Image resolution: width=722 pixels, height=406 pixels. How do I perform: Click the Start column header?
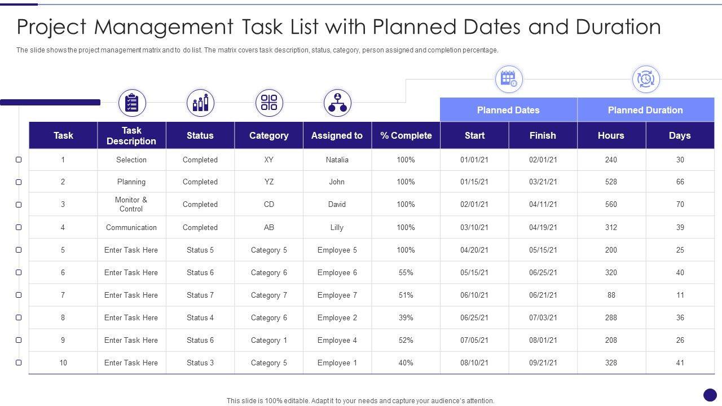coord(474,135)
